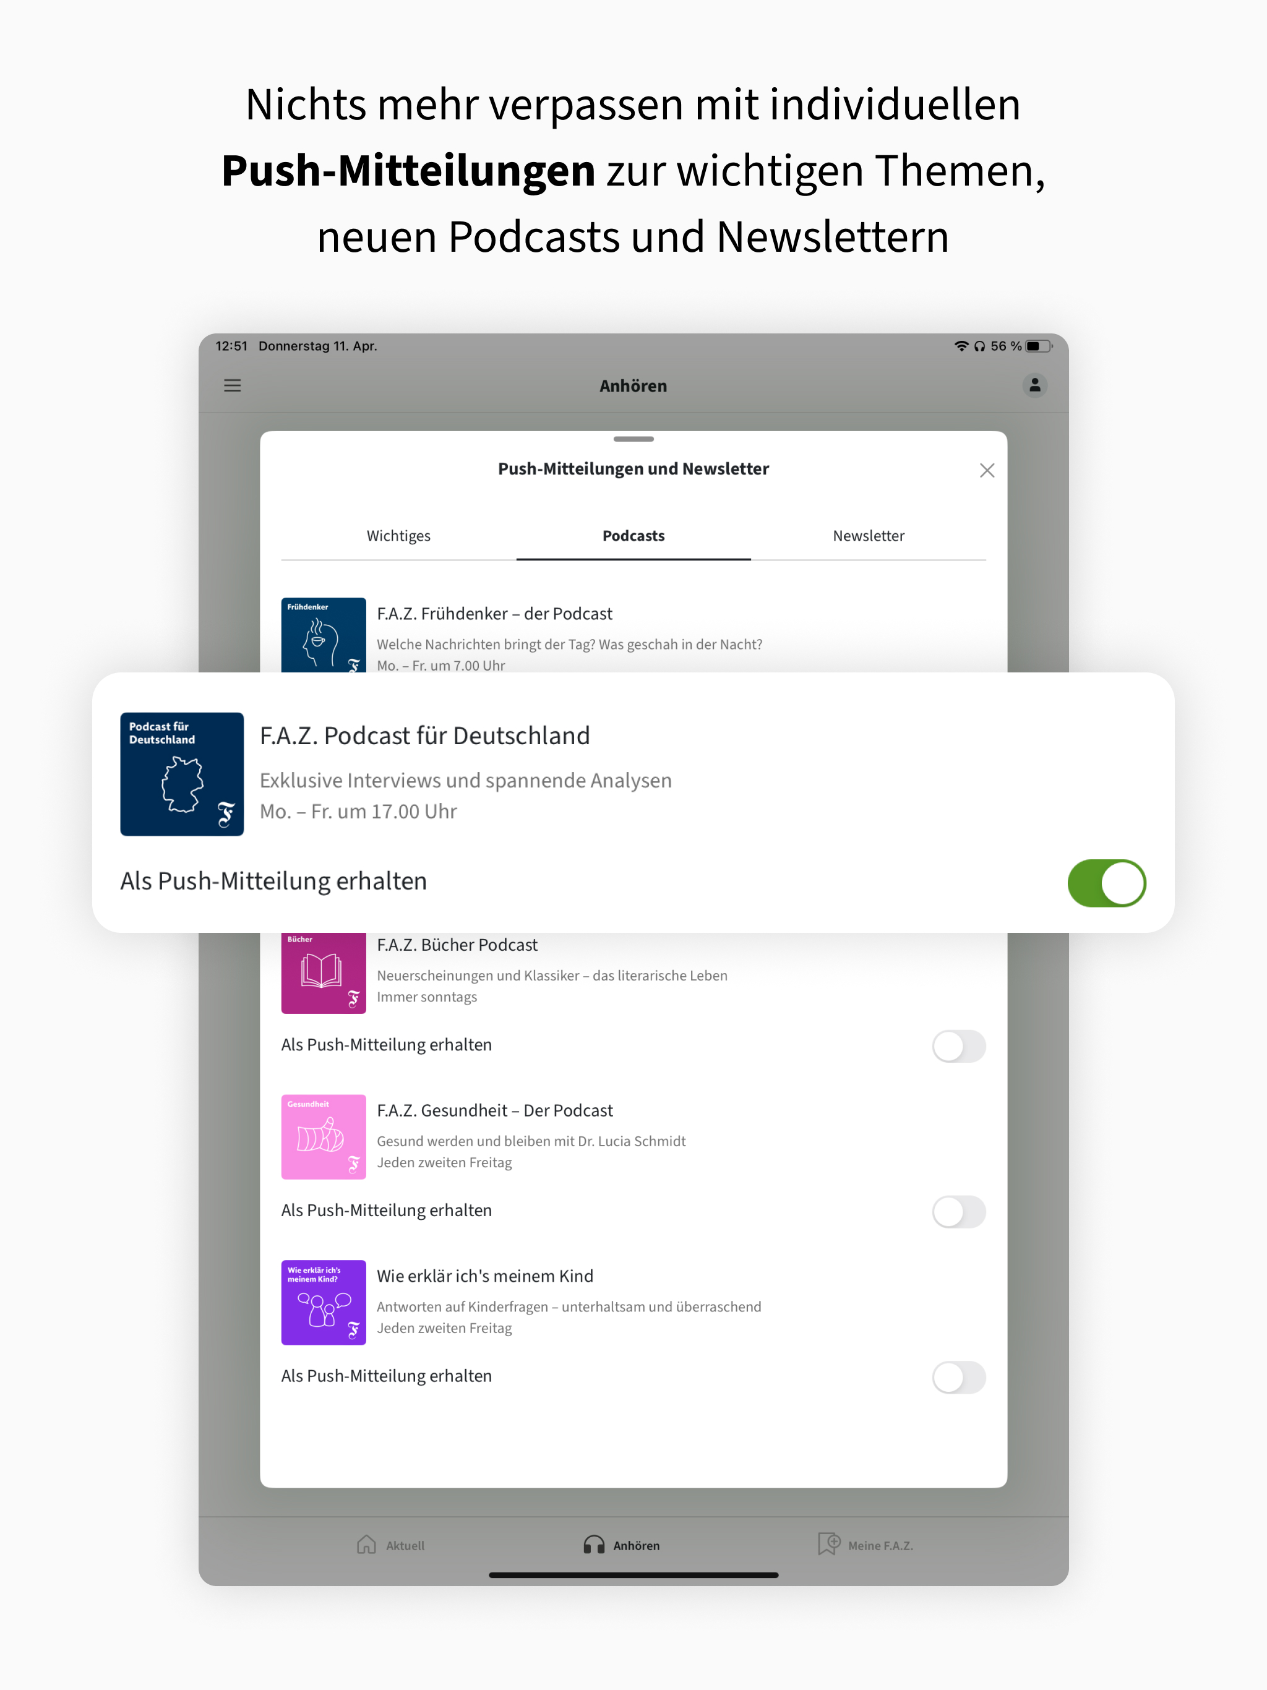Switch to the Wichtiges tab

click(x=398, y=536)
